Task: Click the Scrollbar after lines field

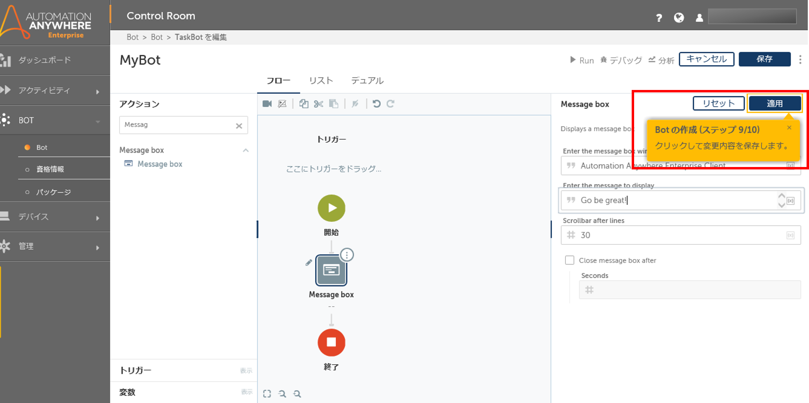Action: click(681, 235)
